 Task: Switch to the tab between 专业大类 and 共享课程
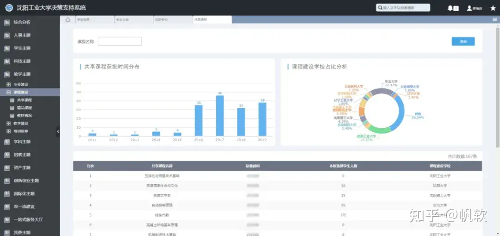tap(173, 20)
